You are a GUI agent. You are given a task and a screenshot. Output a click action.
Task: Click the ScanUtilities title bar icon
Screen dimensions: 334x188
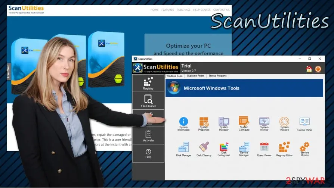click(x=135, y=59)
